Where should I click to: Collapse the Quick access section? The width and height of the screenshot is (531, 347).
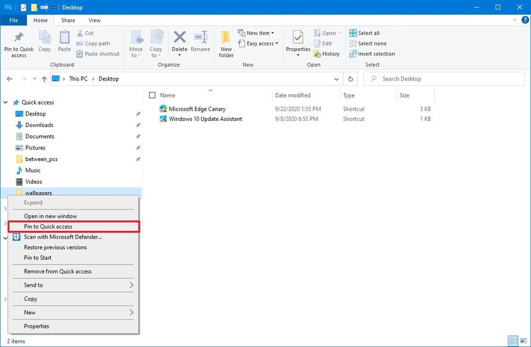pos(5,102)
